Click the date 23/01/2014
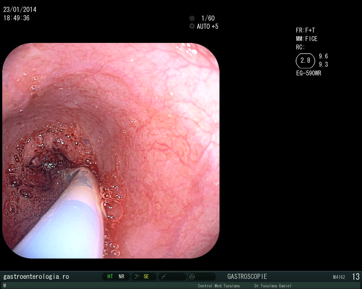Image resolution: width=362 pixels, height=289 pixels. coord(20,10)
